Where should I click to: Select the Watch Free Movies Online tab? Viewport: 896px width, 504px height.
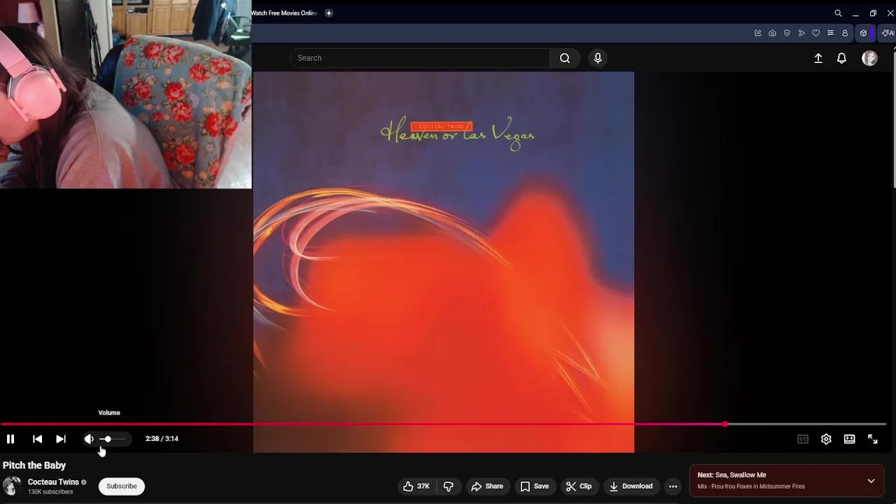(284, 13)
